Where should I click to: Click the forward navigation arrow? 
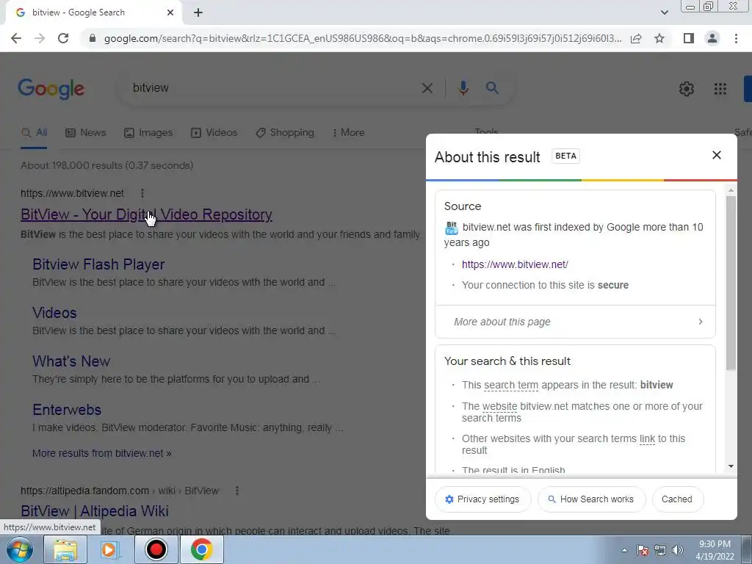pos(40,38)
